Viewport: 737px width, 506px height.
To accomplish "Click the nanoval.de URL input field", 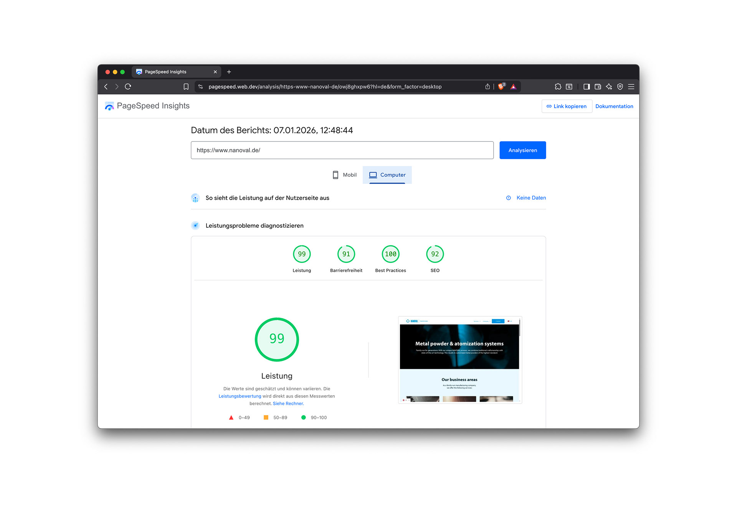I will pyautogui.click(x=342, y=150).
